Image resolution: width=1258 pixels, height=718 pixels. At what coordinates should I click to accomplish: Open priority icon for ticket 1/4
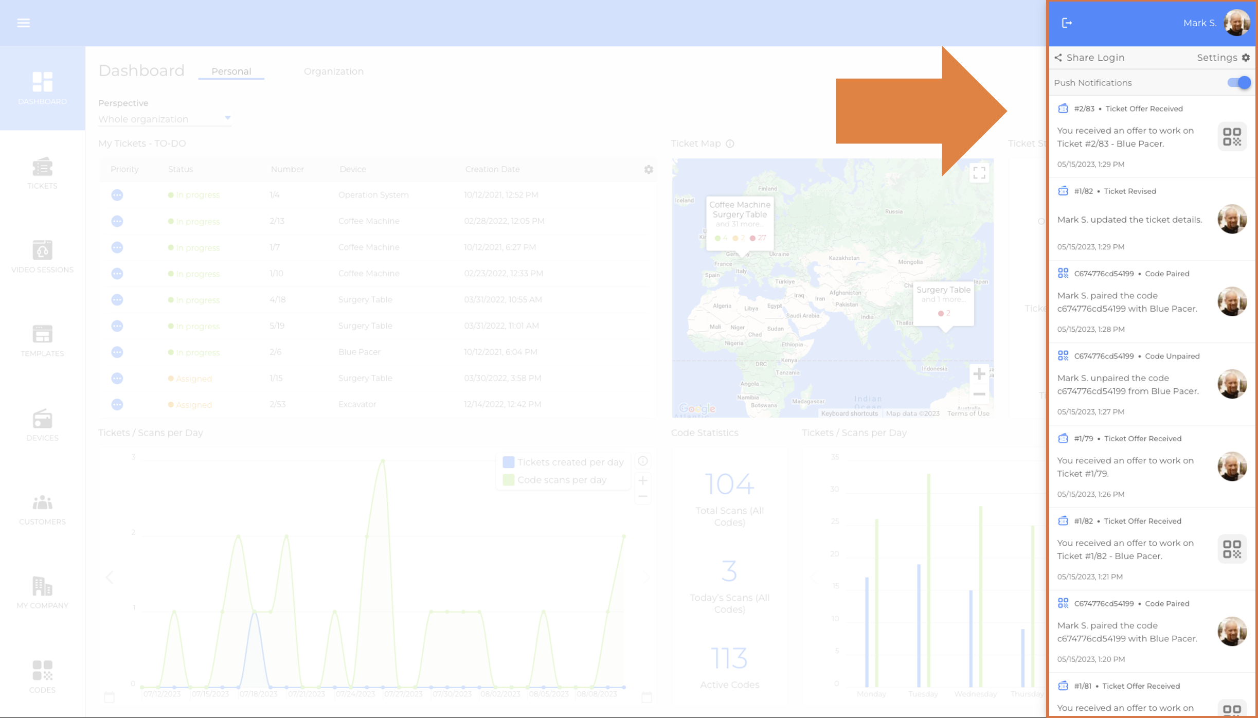117,195
